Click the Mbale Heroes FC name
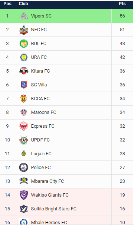Image resolution: width=134 pixels, height=229 pixels. click(49, 222)
